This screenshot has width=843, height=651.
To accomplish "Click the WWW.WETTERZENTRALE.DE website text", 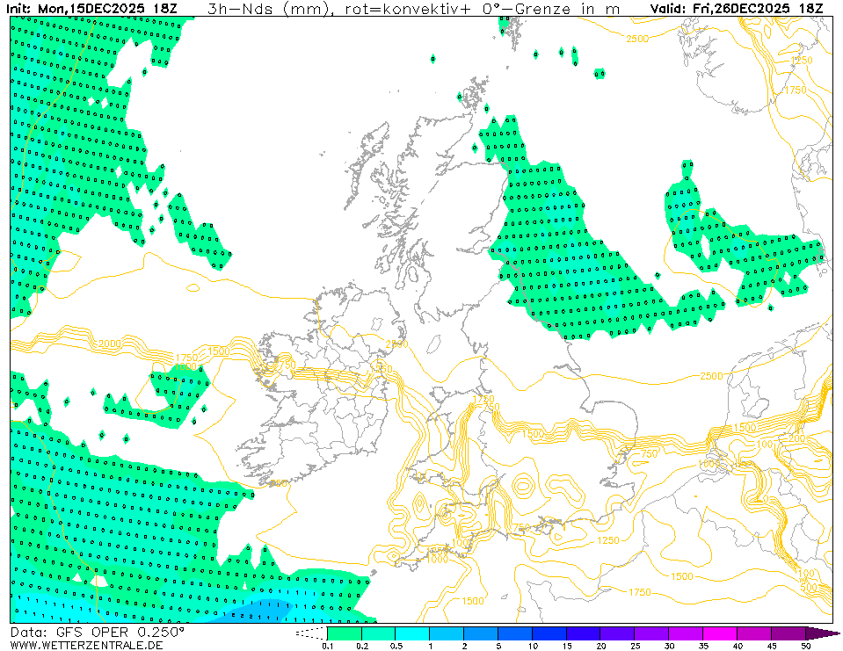I will click(x=87, y=645).
